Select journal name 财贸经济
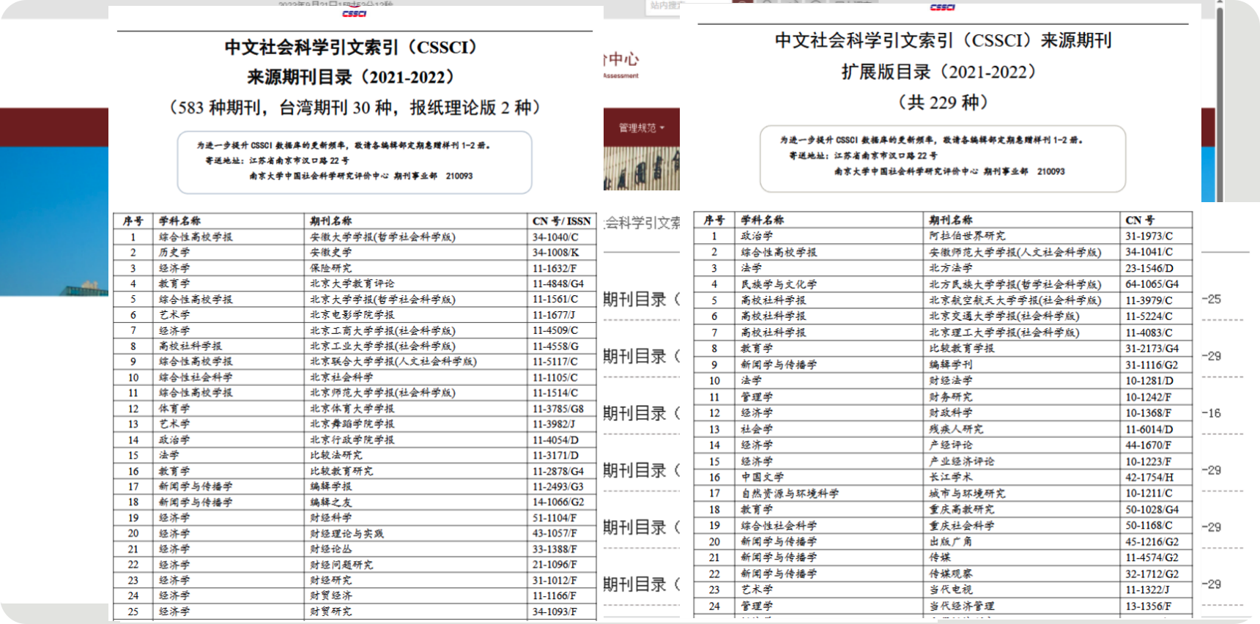Viewport: 1260px width, 624px height. tap(330, 596)
